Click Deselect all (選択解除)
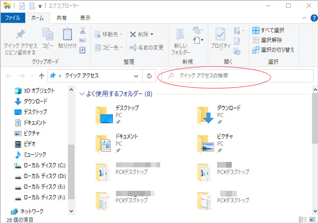 [267, 40]
